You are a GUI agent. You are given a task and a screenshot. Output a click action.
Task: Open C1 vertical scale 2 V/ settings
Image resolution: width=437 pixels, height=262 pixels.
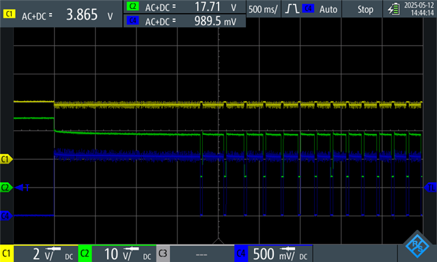[x=46, y=254]
